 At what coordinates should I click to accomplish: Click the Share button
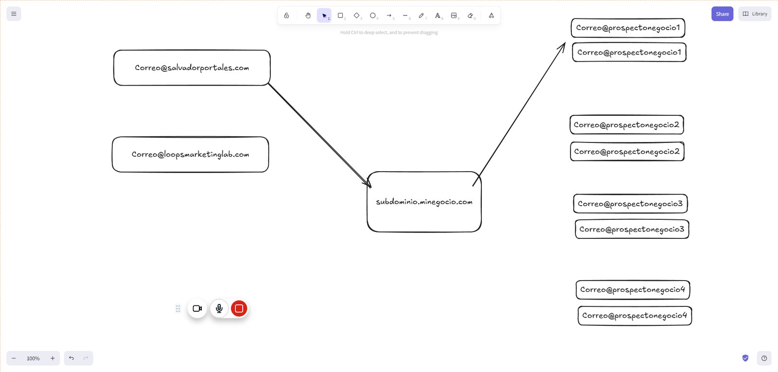pos(722,14)
